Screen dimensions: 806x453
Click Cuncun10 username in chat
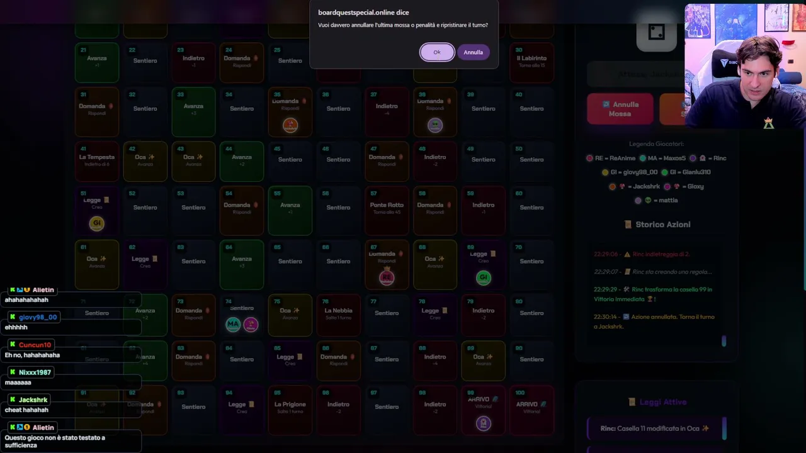point(35,345)
